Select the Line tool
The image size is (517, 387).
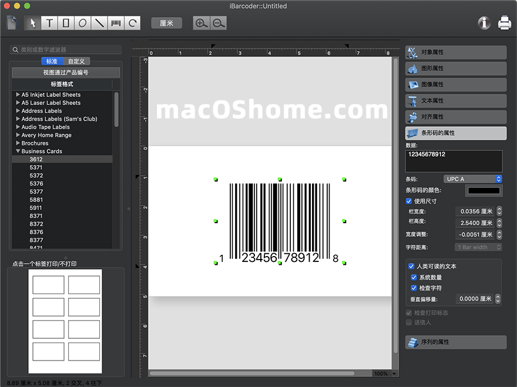click(99, 23)
